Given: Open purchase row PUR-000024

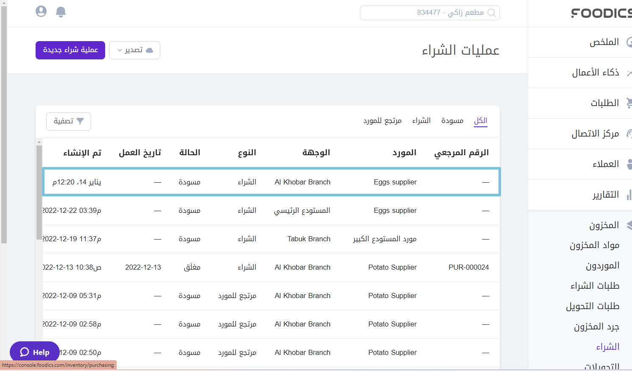Looking at the screenshot, I should click(468, 268).
